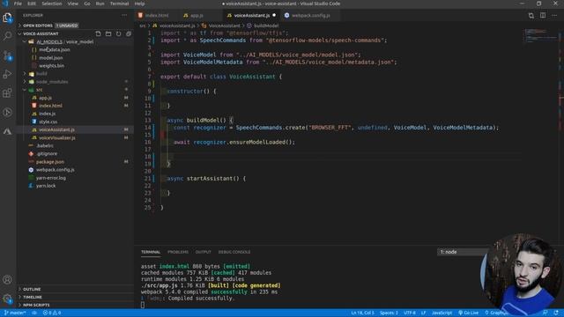Expand the Timeline section
564x317 pixels.
pyautogui.click(x=76, y=297)
